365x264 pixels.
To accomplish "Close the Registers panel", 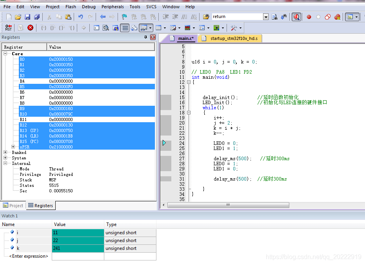I will coord(153,37).
